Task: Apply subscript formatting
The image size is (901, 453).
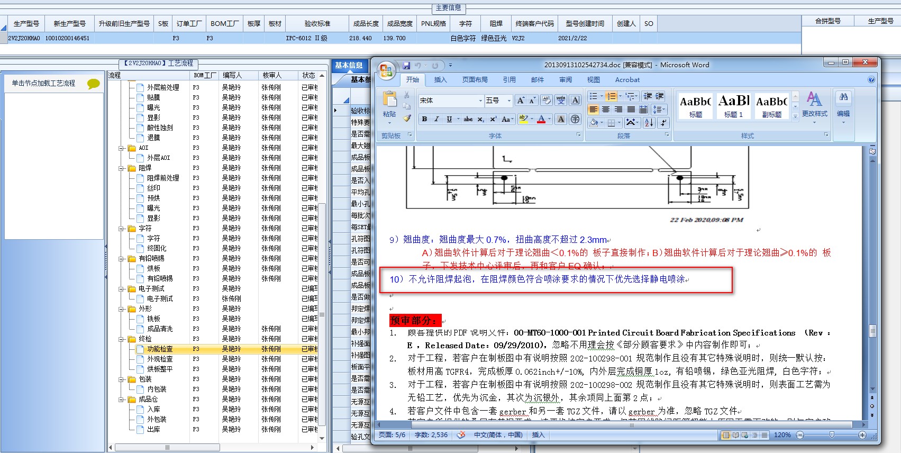Action: click(x=480, y=119)
